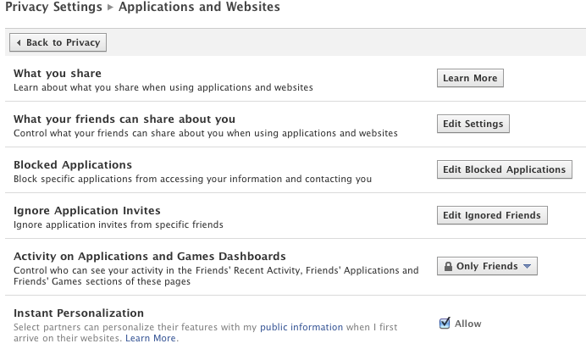This screenshot has height=349, width=586.
Task: Click the Allow label text
Action: [x=467, y=324]
